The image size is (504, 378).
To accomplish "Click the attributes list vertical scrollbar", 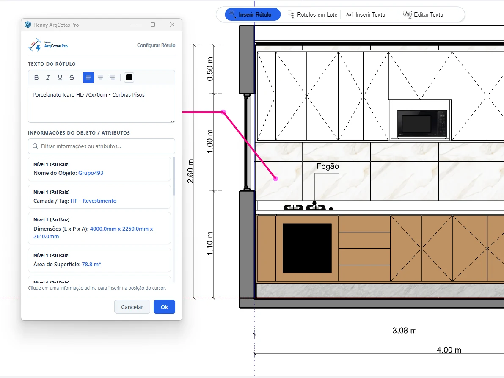I will (x=174, y=176).
